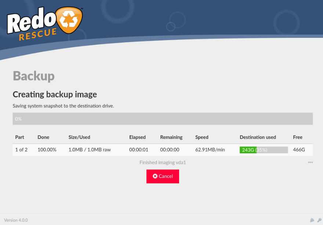The image size is (323, 225).
Task: Click the overall 0% progress bar
Action: point(163,119)
